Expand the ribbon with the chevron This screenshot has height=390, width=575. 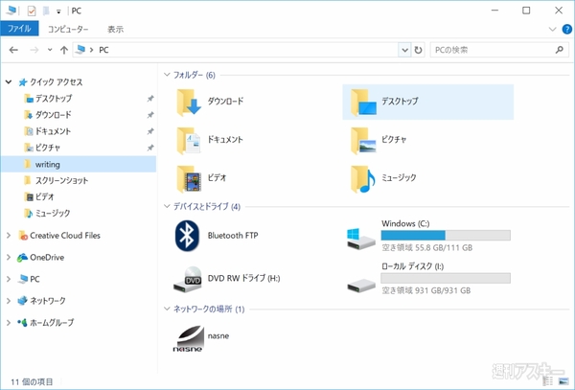point(552,29)
